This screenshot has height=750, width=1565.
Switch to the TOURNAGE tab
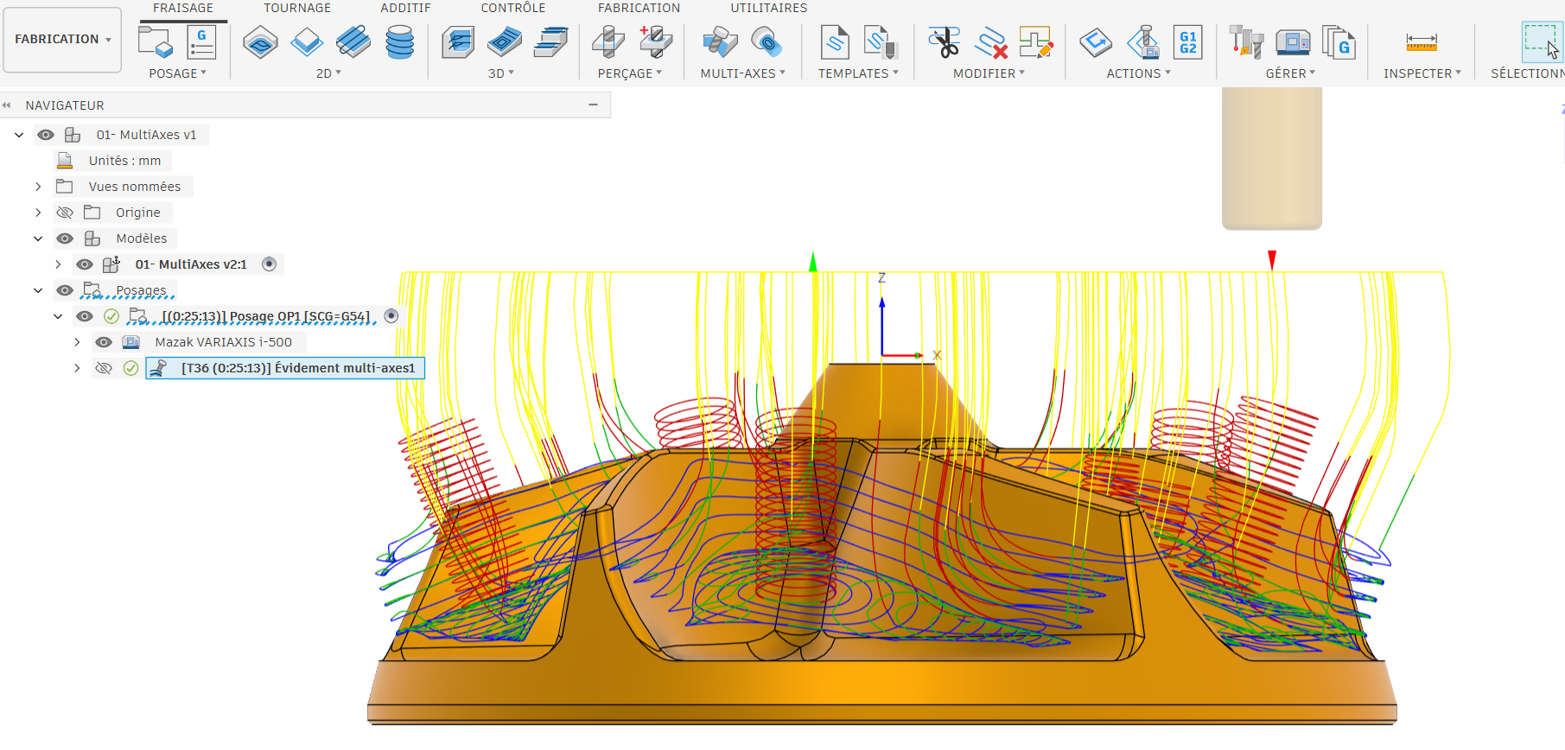pos(297,8)
